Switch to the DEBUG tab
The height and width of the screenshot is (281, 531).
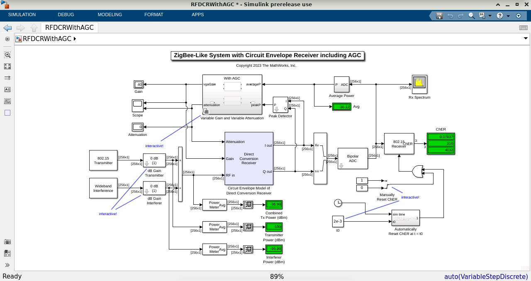(66, 15)
